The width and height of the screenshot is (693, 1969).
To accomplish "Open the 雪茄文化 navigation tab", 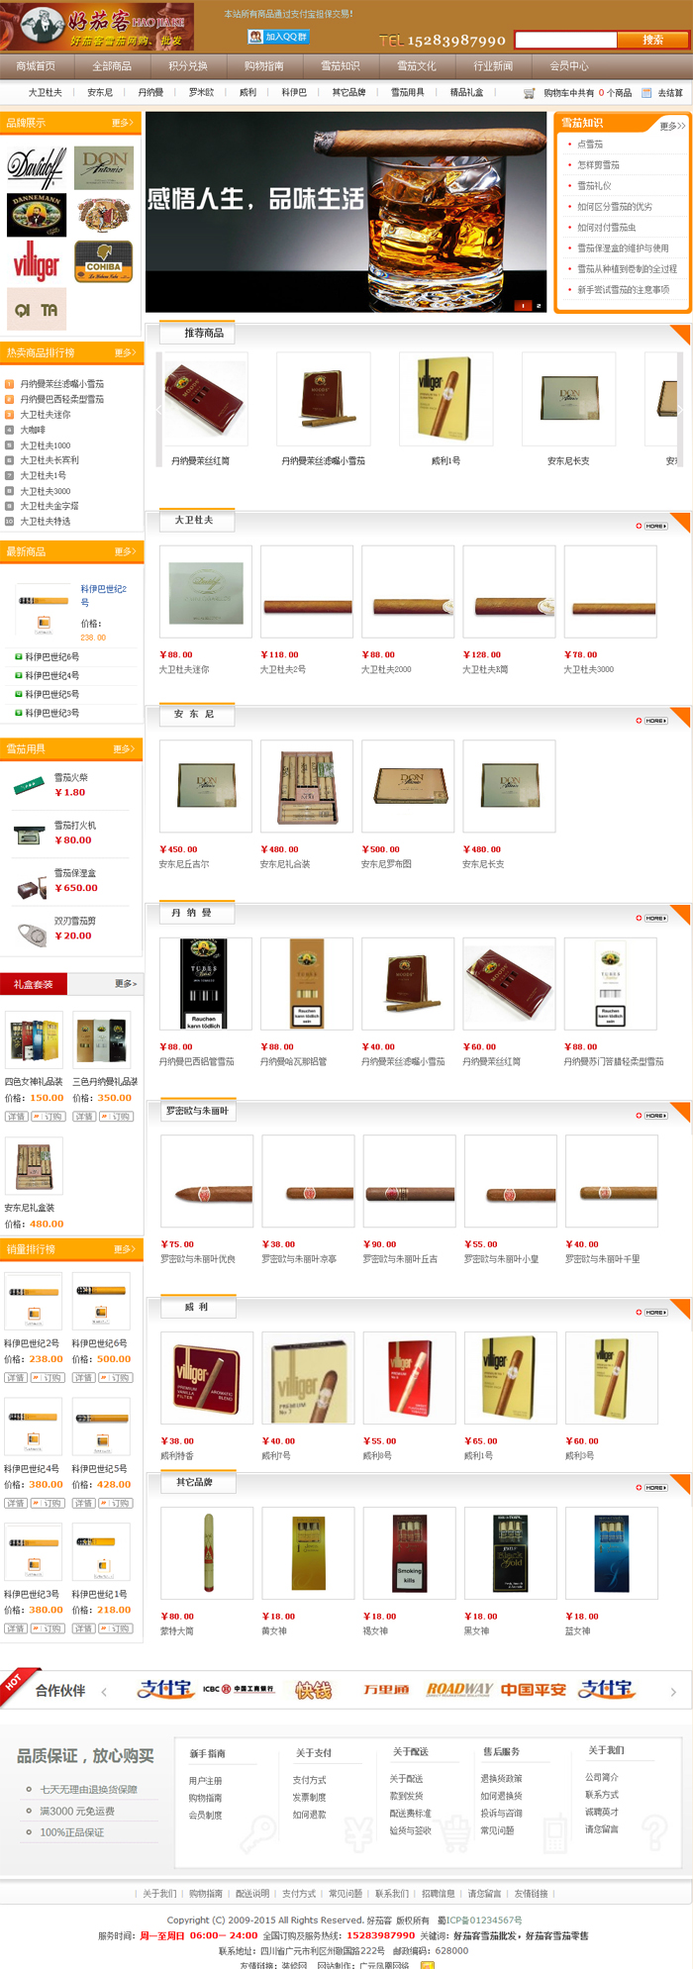I will tap(417, 66).
